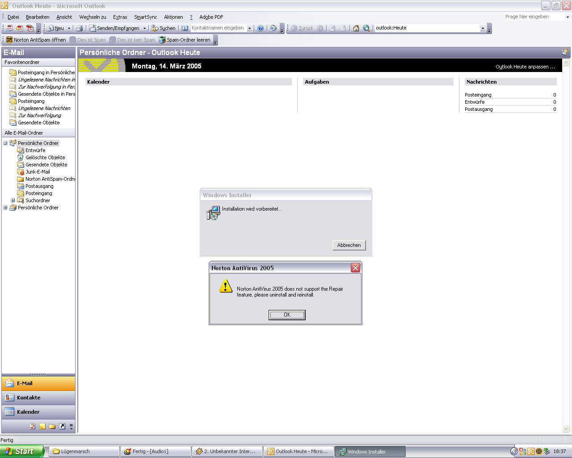The image size is (572, 458).
Task: Click the Aufgaben section header
Action: click(x=378, y=82)
